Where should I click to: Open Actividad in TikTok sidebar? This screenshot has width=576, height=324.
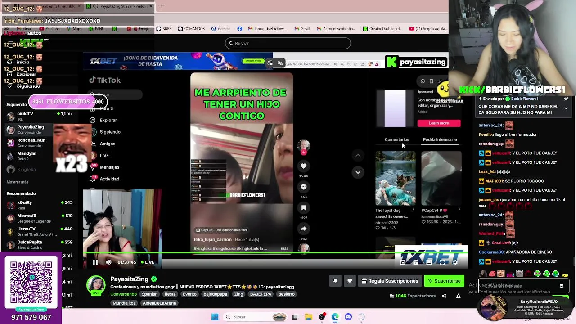click(x=104, y=179)
